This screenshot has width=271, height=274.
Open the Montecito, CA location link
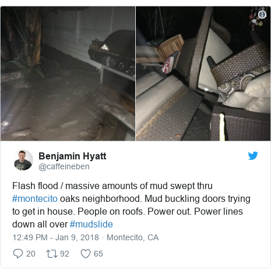[x=133, y=237]
